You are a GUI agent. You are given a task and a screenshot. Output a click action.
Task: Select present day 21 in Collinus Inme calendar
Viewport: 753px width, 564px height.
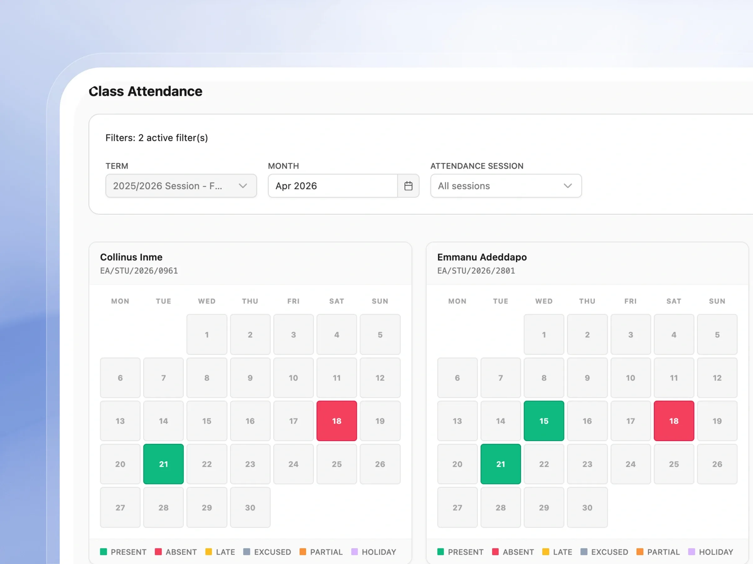point(163,464)
